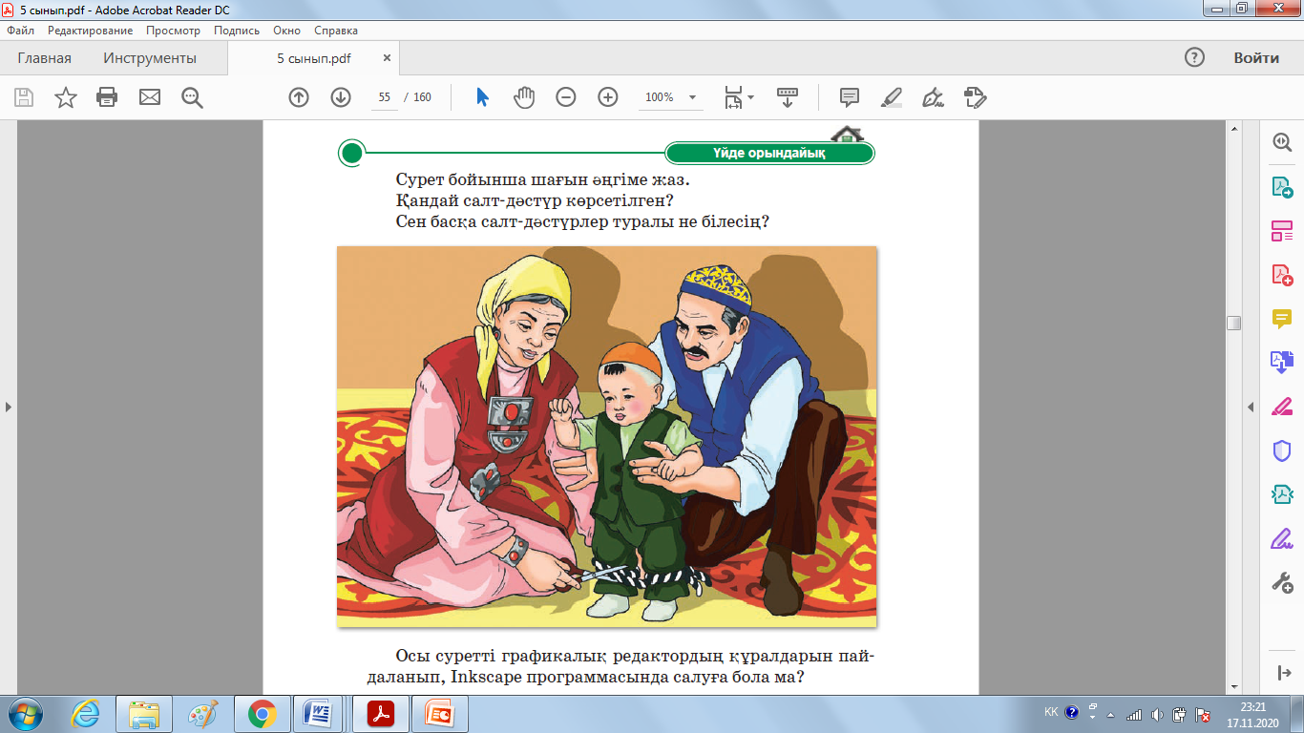Send file by email envelope icon
Image resolution: width=1304 pixels, height=733 pixels.
[x=150, y=97]
